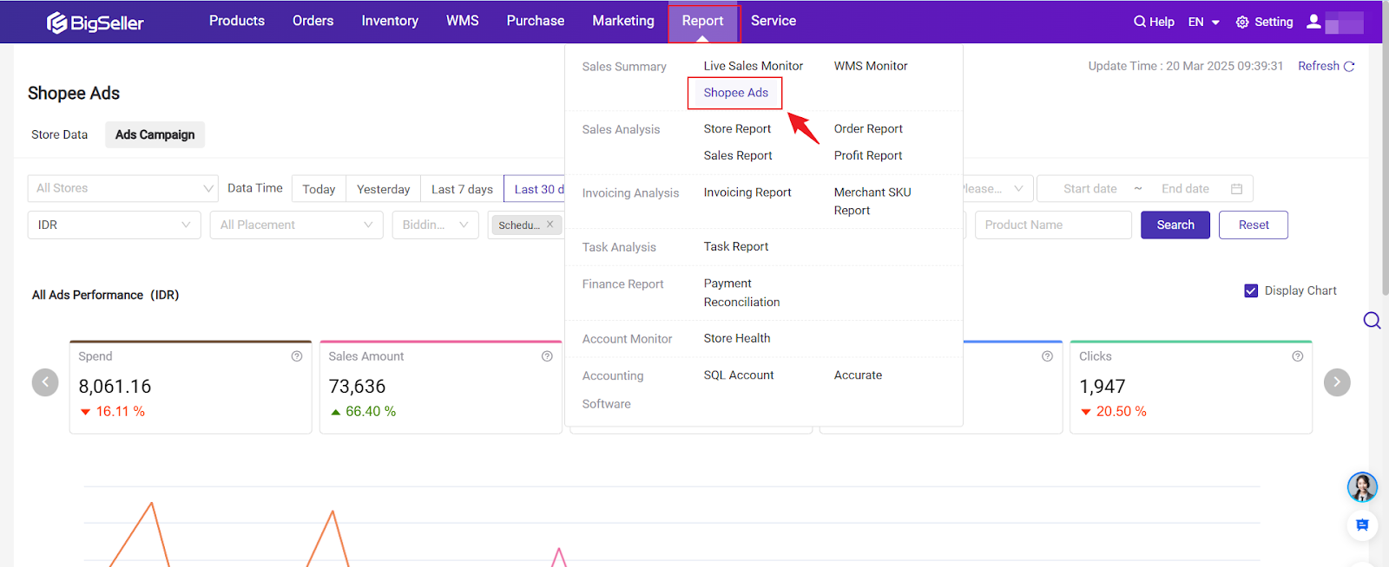
Task: Click the Spend card help icon
Action: pyautogui.click(x=297, y=356)
